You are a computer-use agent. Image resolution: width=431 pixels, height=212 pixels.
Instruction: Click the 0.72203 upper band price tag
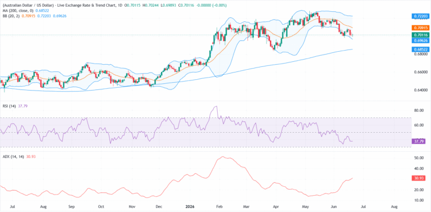tap(420, 16)
